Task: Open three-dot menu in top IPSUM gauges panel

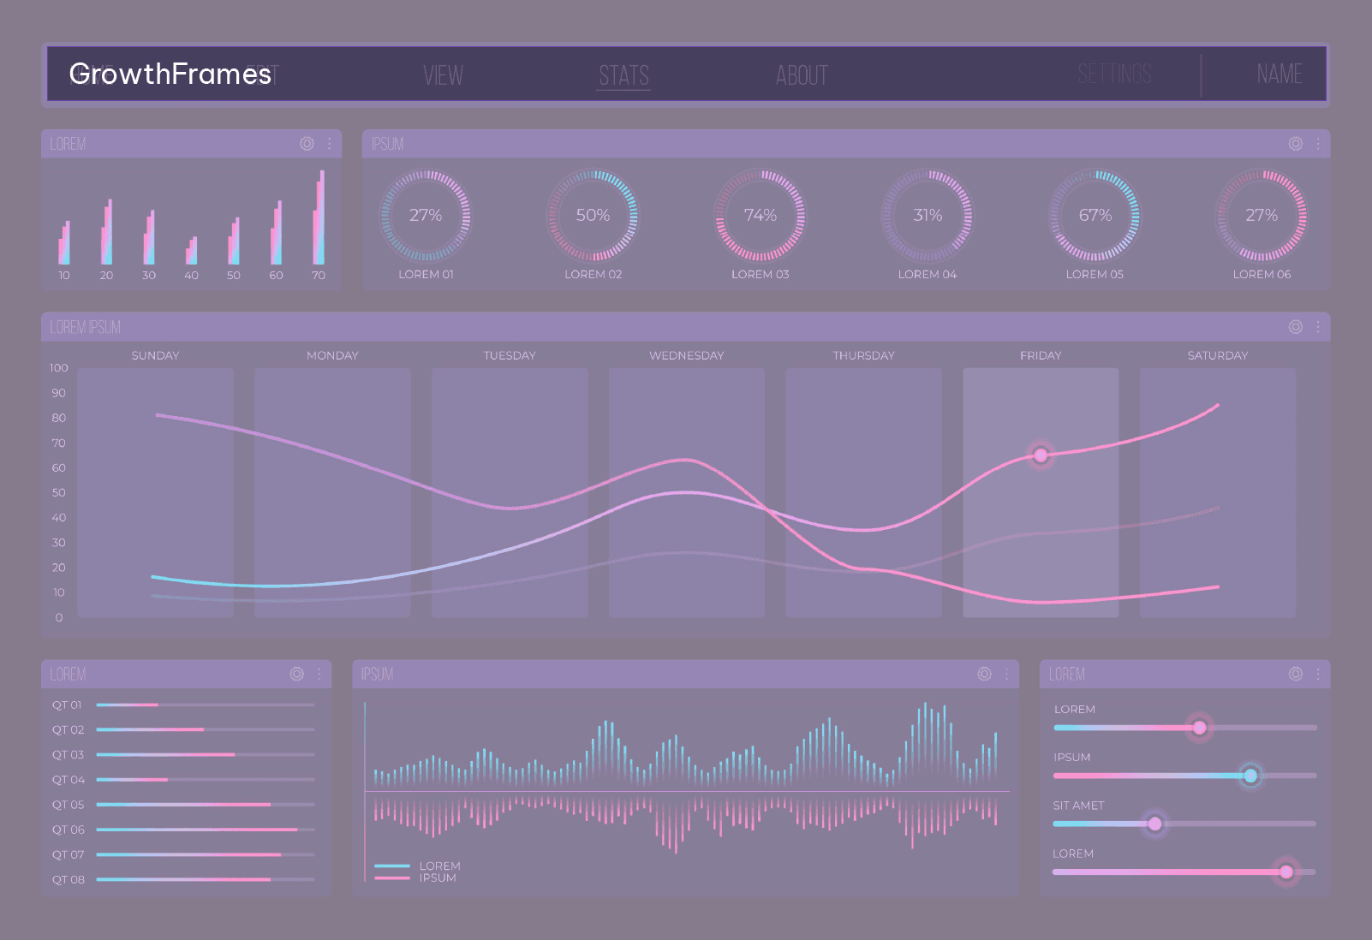Action: [1318, 144]
